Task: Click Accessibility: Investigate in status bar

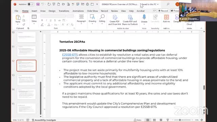Action: (x=44, y=120)
